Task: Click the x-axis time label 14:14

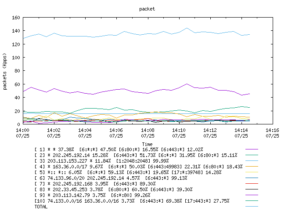Action: tap(241, 130)
